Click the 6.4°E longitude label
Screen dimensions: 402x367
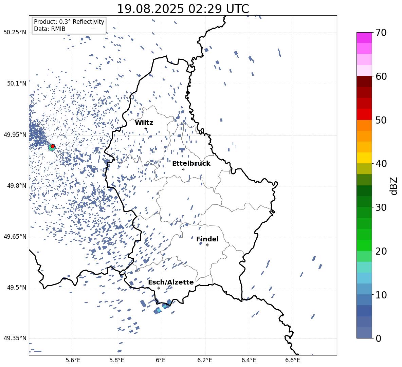[x=249, y=360]
